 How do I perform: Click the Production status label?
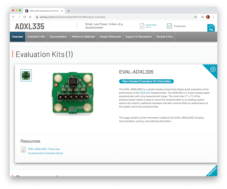pos(180,26)
